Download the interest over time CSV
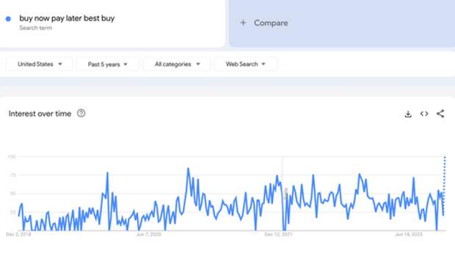Viewport: 455px width, 264px height. (x=408, y=114)
